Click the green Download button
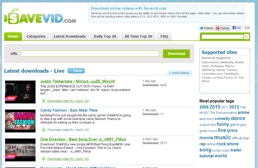 (x=176, y=54)
